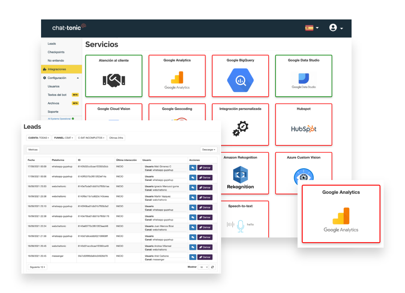The width and height of the screenshot is (405, 293).
Task: Open the Spanish flag language dropdown
Action: point(312,28)
